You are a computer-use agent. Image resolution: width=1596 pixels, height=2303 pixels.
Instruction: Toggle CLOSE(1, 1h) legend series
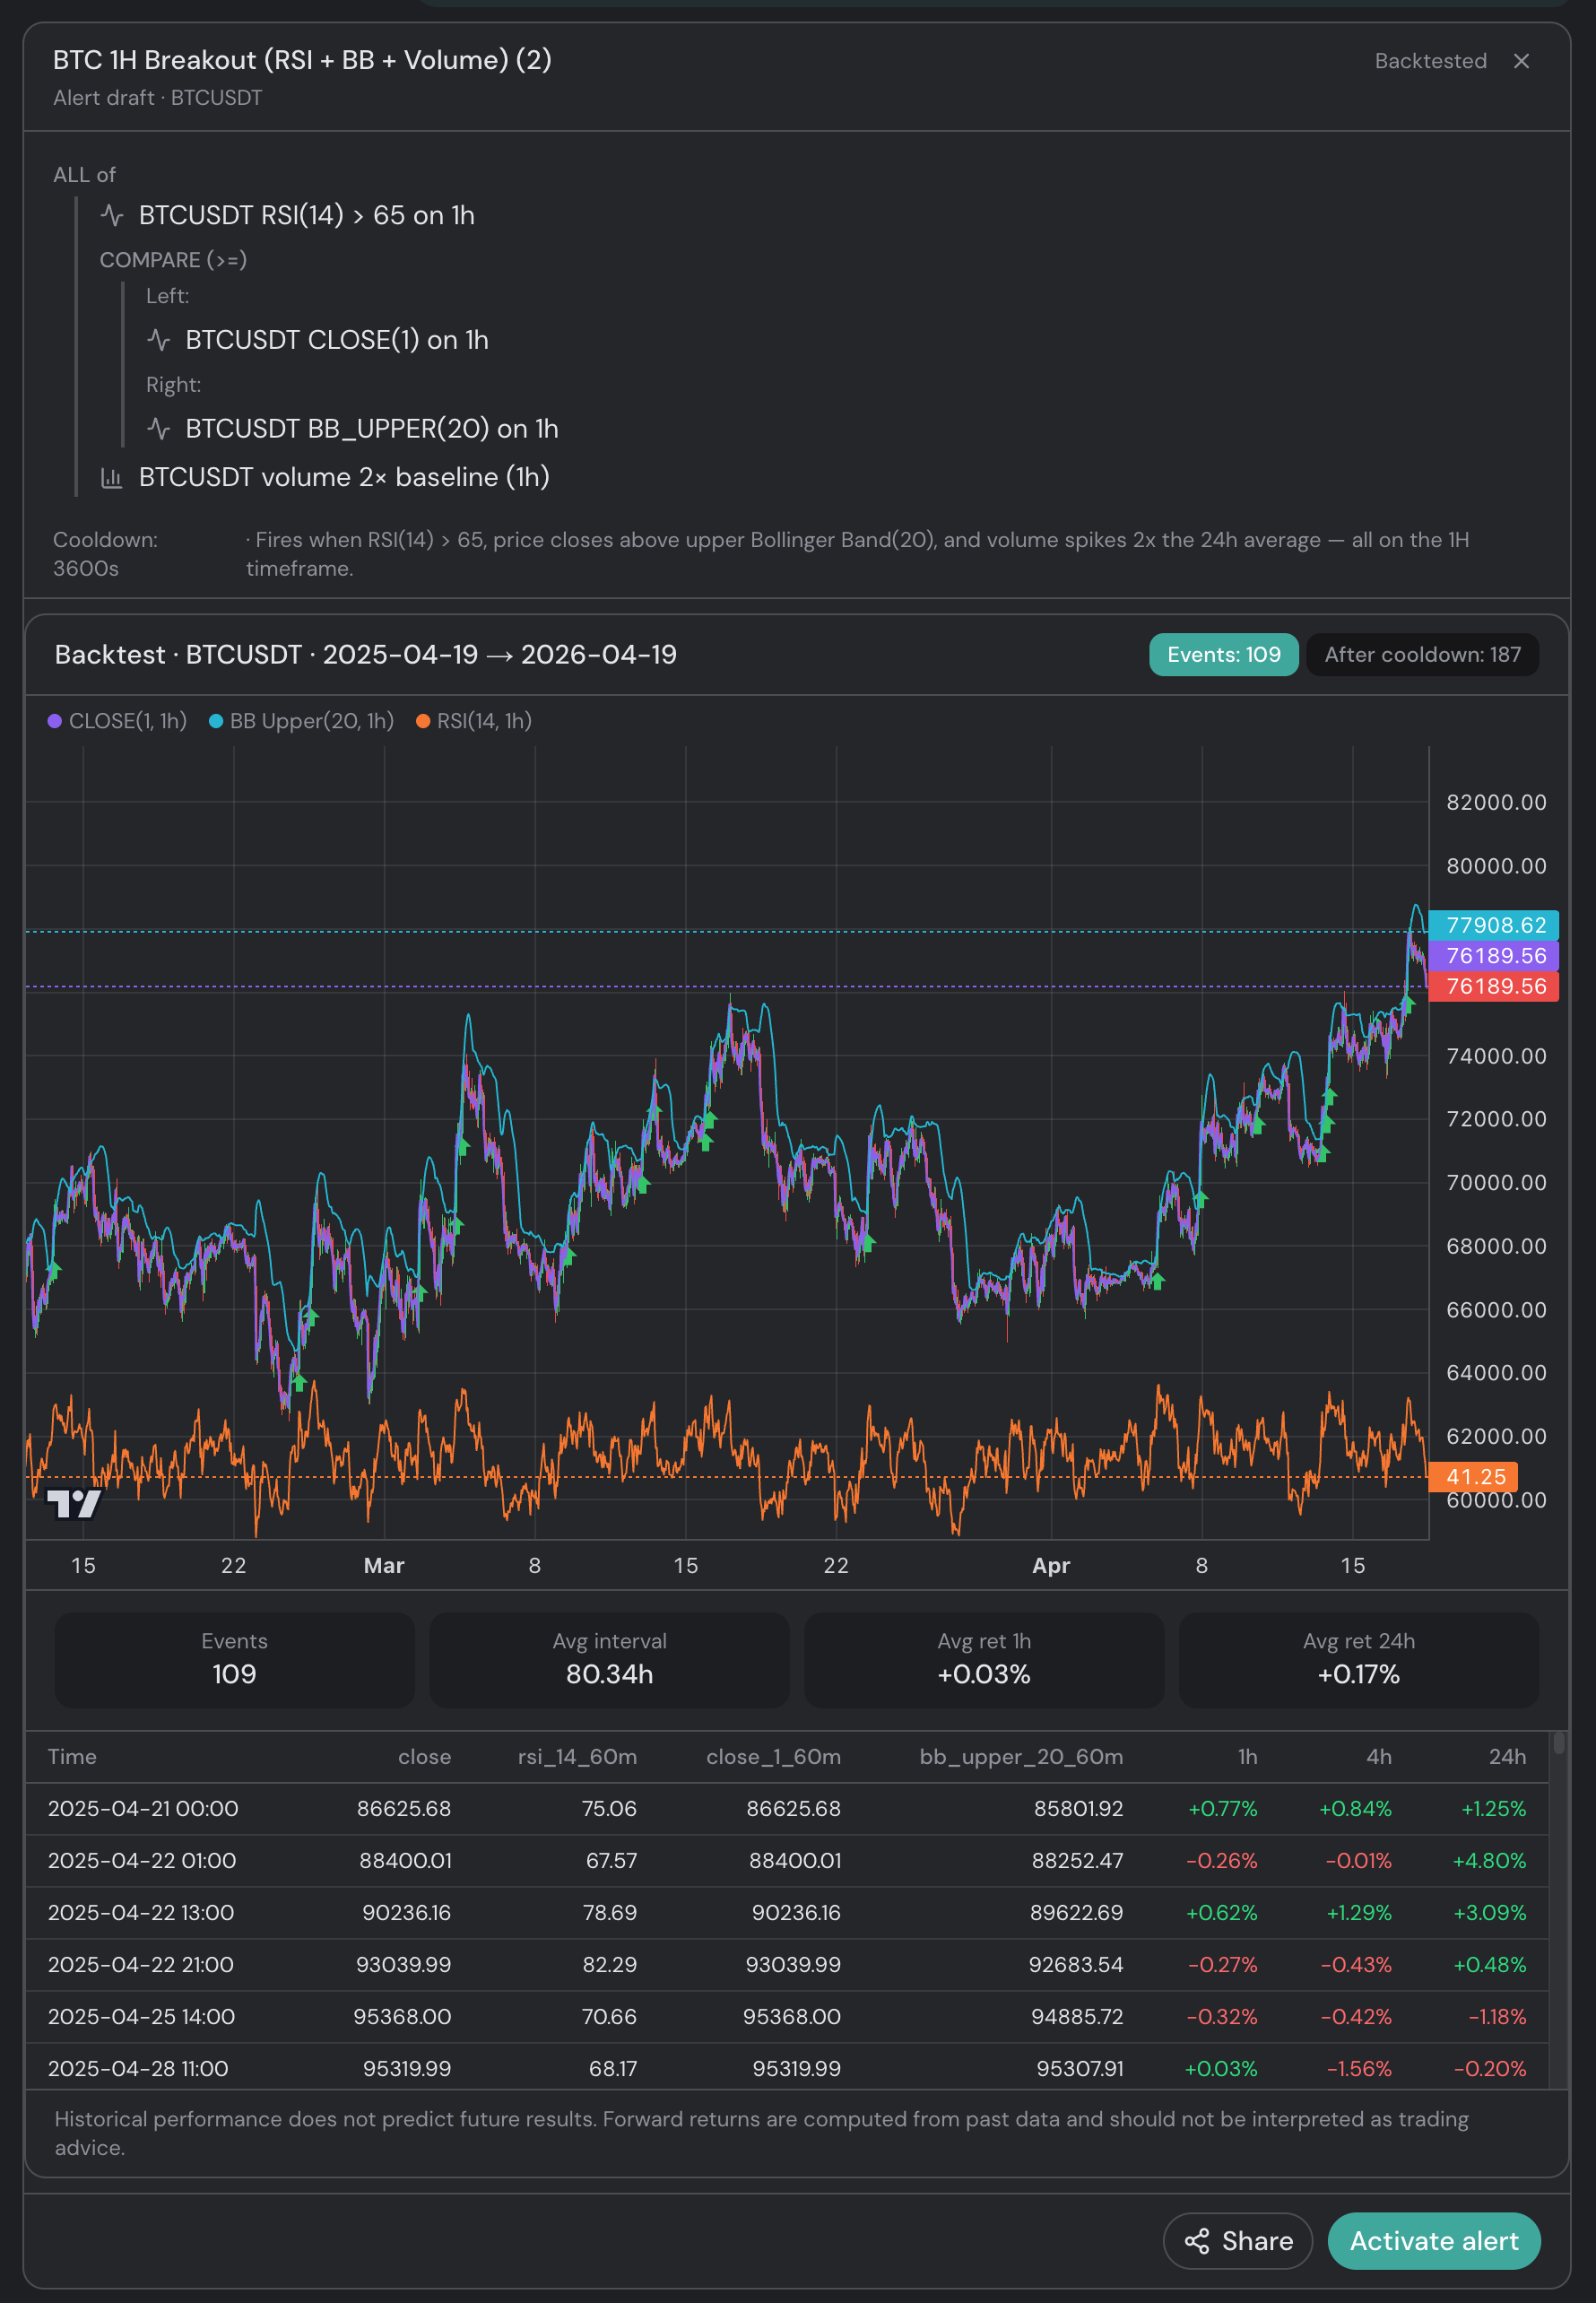[x=118, y=721]
